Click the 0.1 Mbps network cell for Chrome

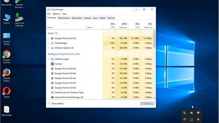point(147,38)
